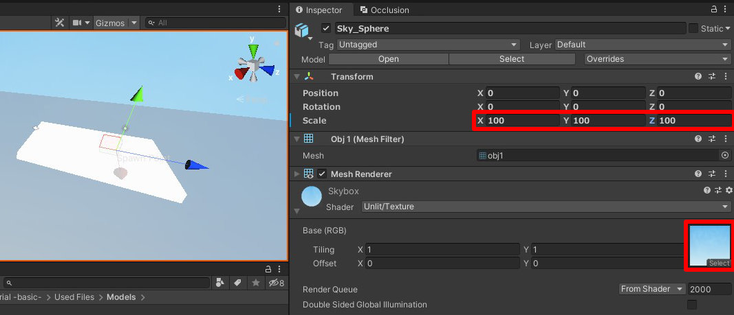734x315 pixels.
Task: Open the scene camera settings icon
Action: click(x=77, y=23)
